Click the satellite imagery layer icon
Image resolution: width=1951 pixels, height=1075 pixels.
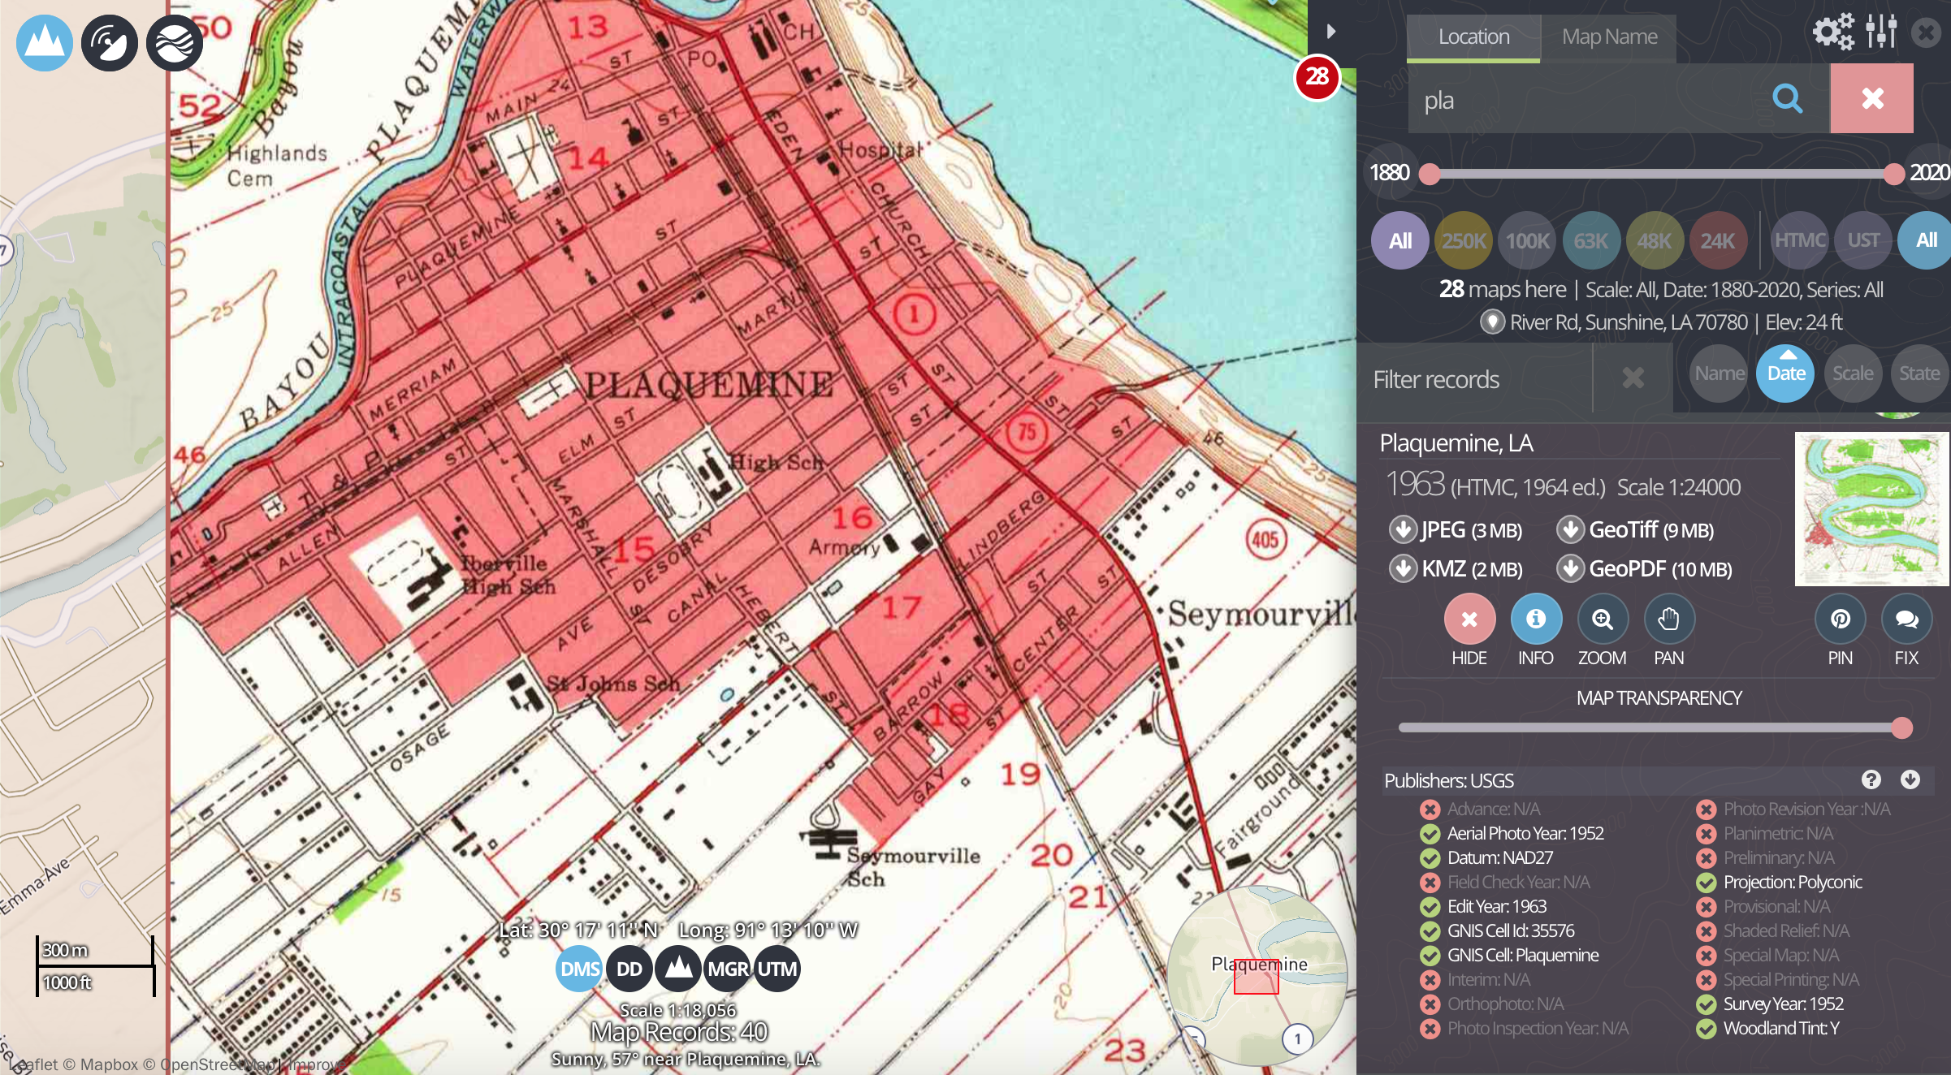[x=109, y=43]
